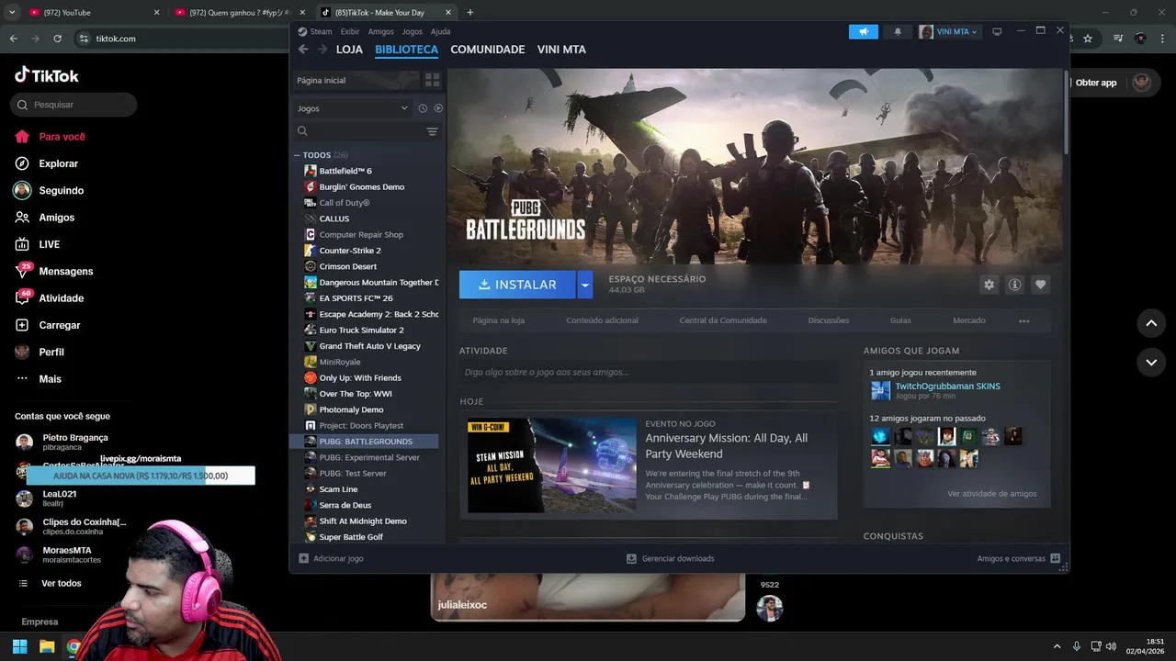
Task: Enter Big Picture mode icon in Steam
Action: click(x=997, y=31)
